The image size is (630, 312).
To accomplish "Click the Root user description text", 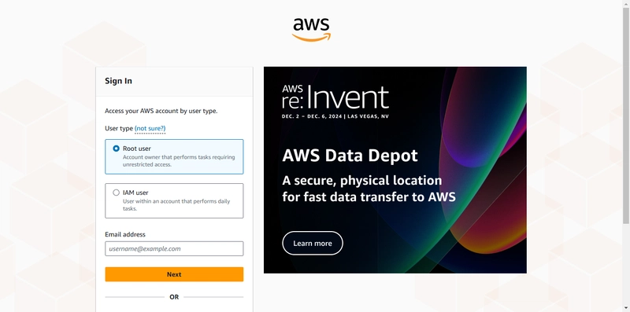I will pos(179,161).
